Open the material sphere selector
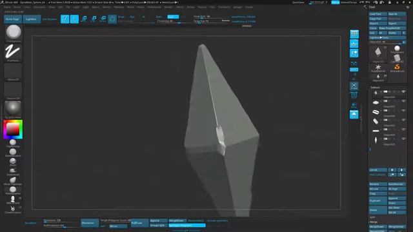413x232 pixels. 13,110
